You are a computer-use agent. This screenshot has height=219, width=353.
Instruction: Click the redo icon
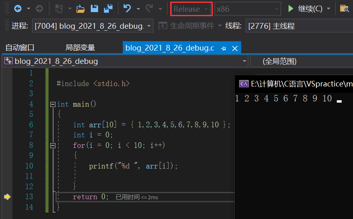tap(149, 9)
